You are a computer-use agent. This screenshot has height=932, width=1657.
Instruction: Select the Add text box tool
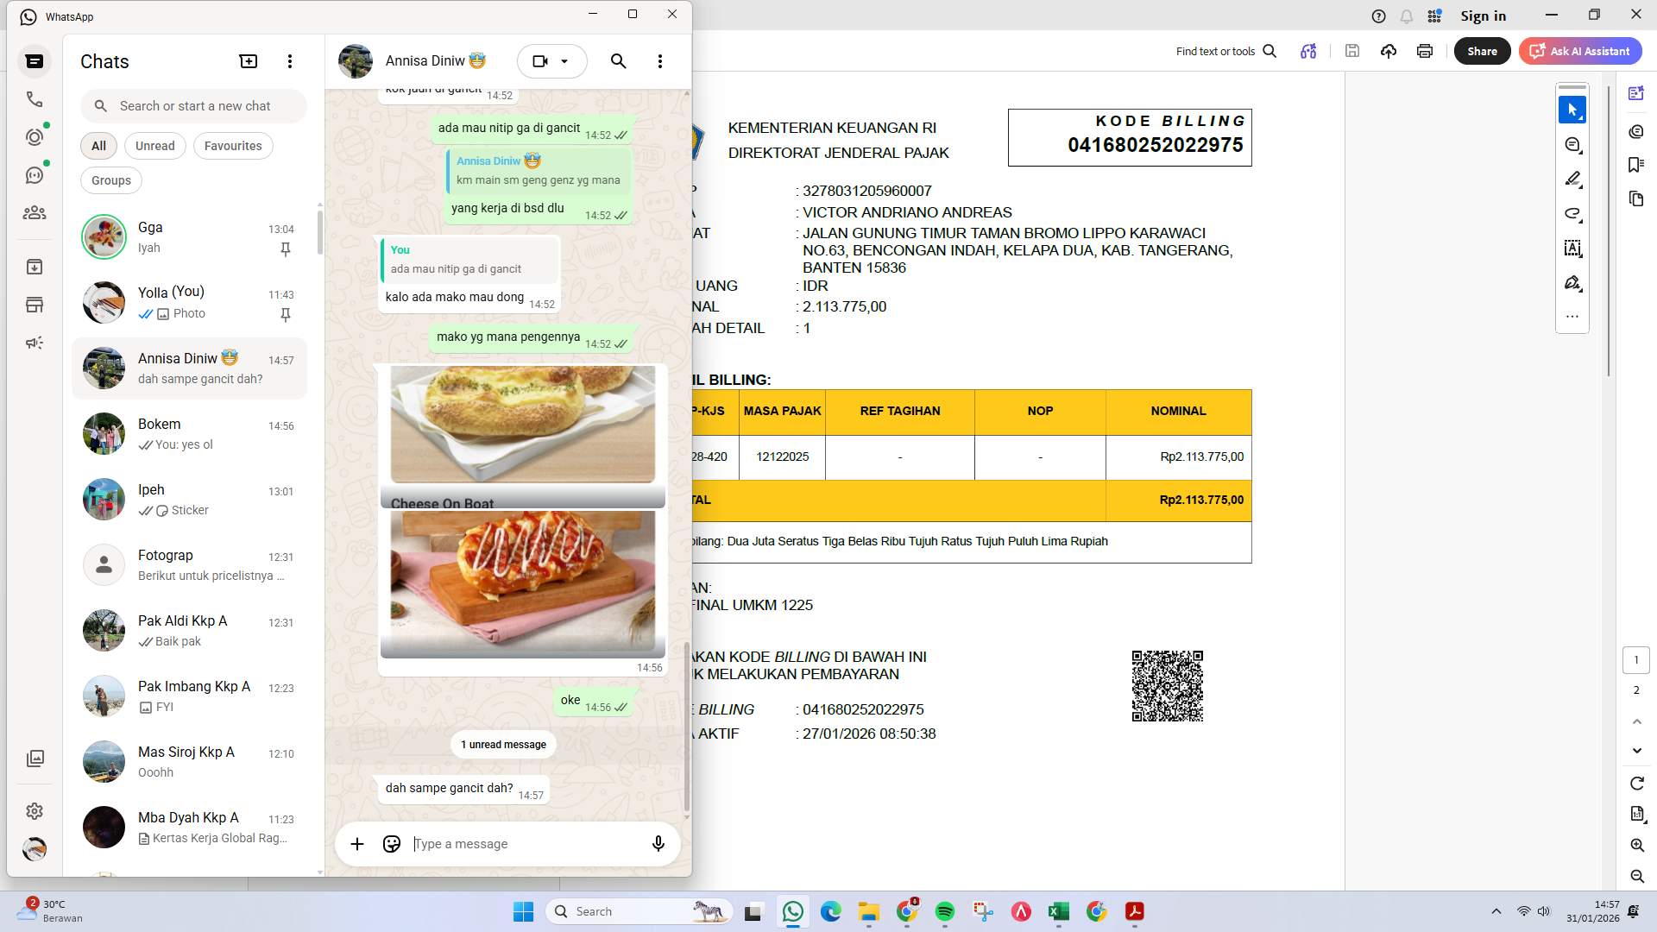click(1572, 248)
